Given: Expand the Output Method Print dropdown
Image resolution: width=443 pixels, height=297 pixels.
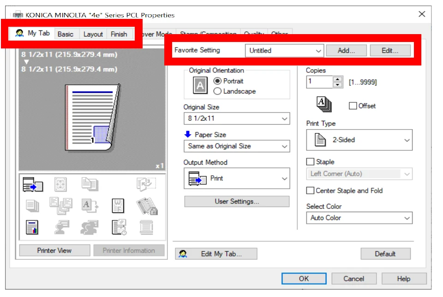Looking at the screenshot, I should point(237,178).
